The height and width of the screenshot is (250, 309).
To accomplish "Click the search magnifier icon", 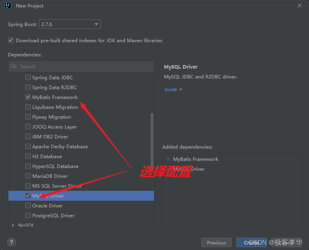I will coord(13,66).
